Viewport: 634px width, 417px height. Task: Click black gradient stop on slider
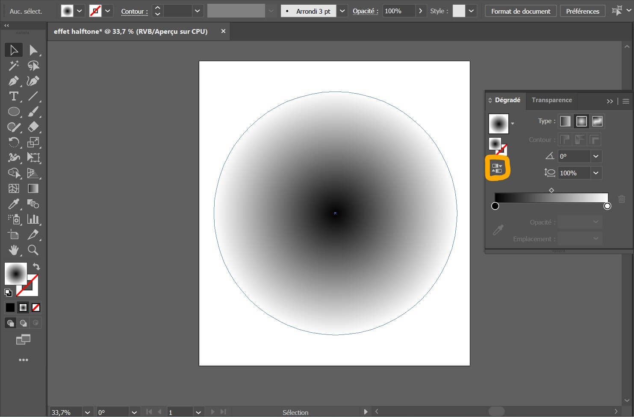495,206
